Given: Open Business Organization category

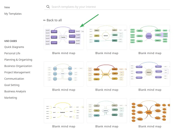Looking at the screenshot, I should click(18, 66).
